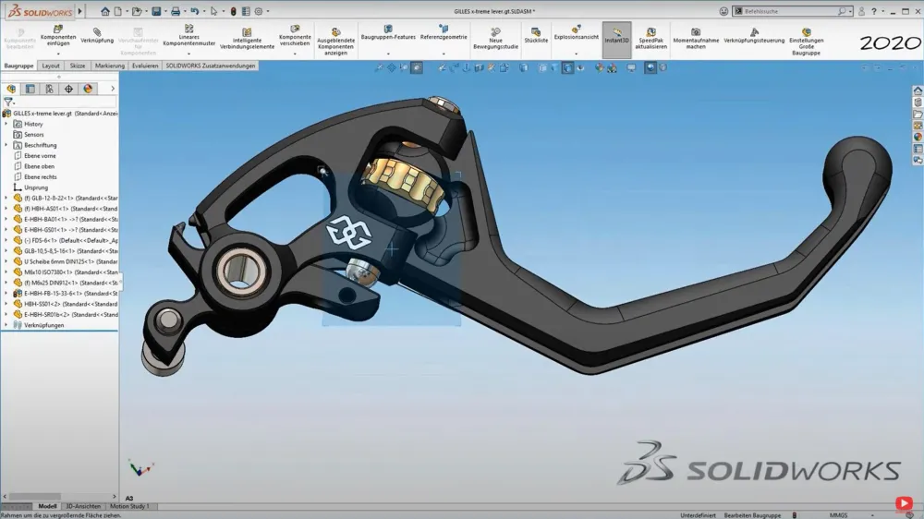924x519 pixels.
Task: Open dropdown under Komponenten einfügen
Action: [58, 54]
